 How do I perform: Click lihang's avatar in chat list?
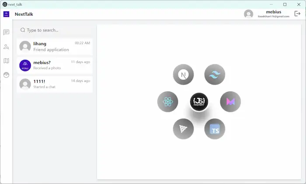[x=25, y=46]
